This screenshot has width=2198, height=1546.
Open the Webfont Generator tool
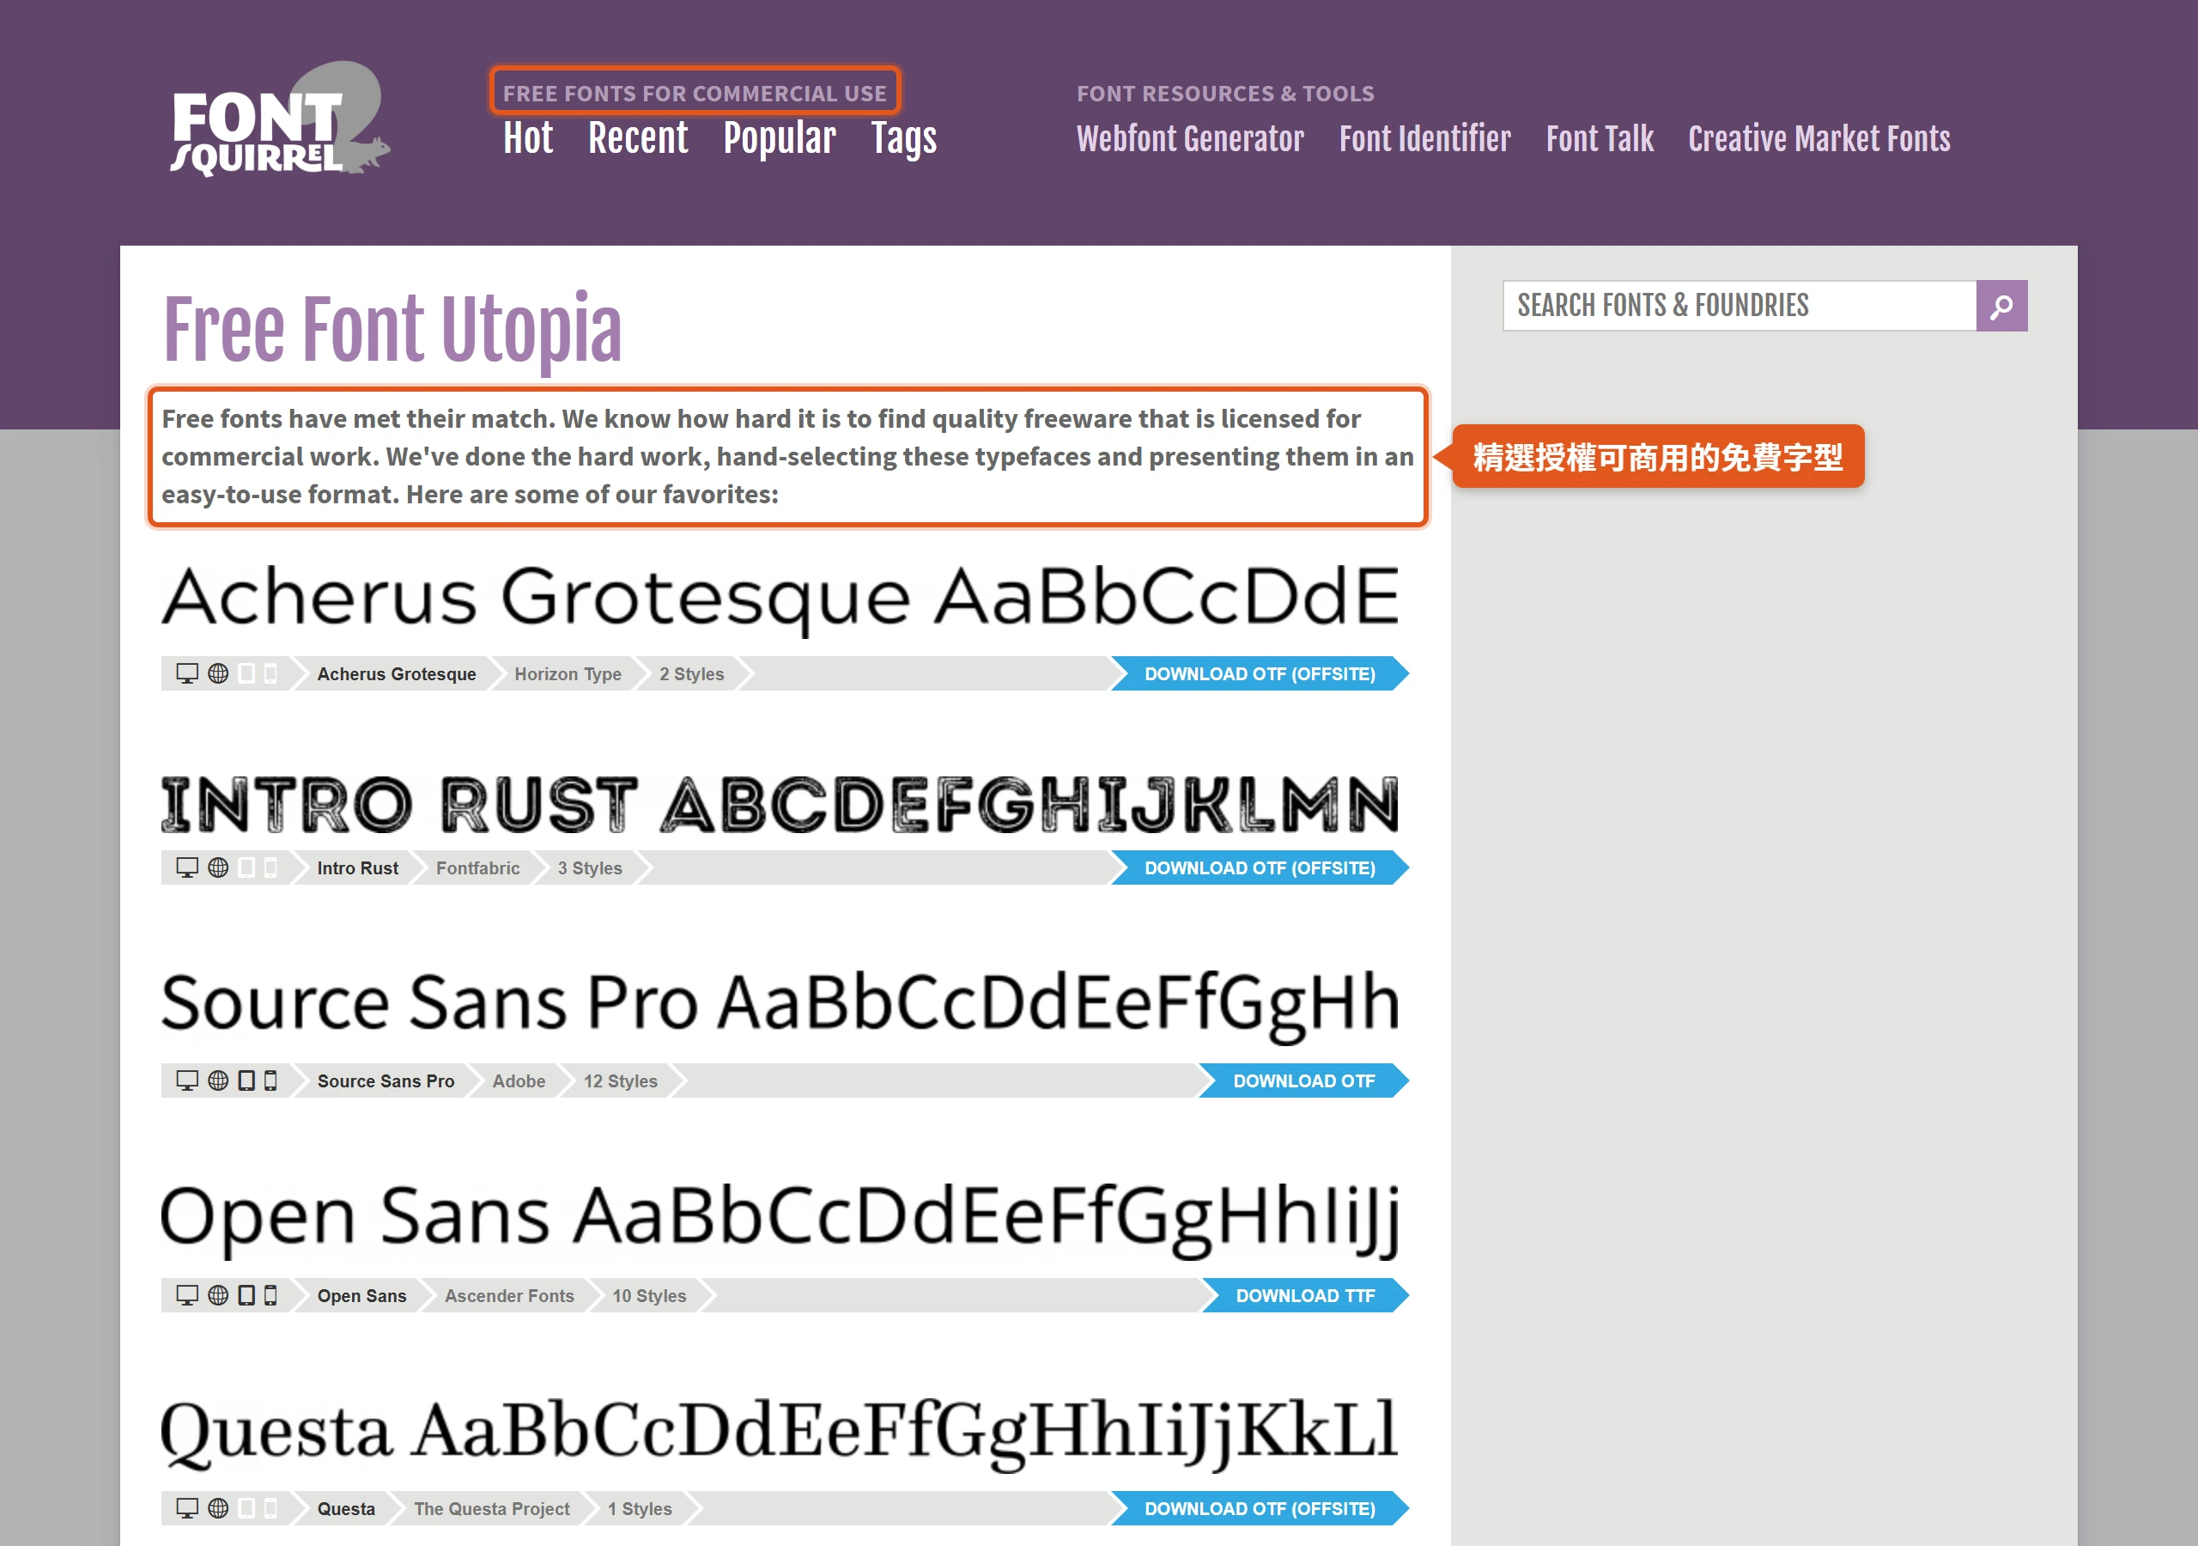point(1190,139)
